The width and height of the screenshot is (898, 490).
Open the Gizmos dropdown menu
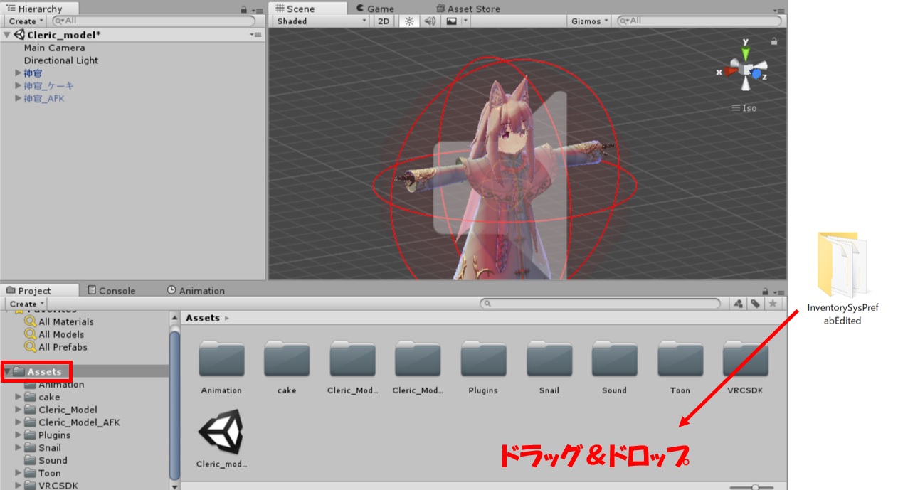coord(590,21)
